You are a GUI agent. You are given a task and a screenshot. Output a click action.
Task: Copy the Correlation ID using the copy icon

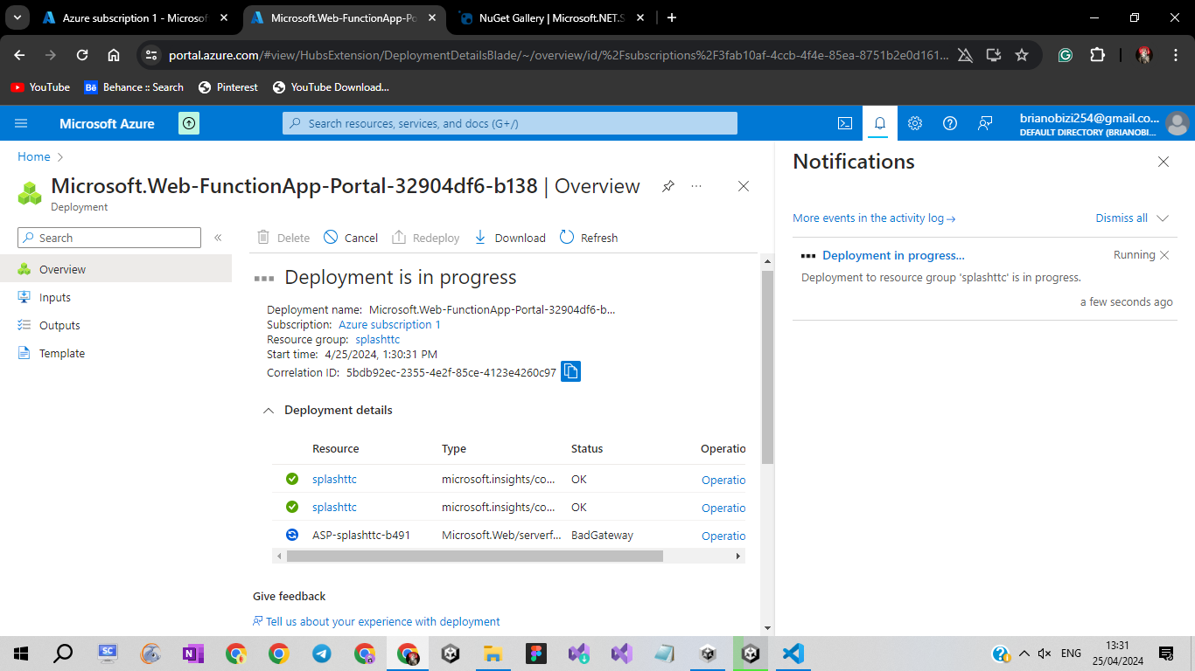(x=570, y=371)
